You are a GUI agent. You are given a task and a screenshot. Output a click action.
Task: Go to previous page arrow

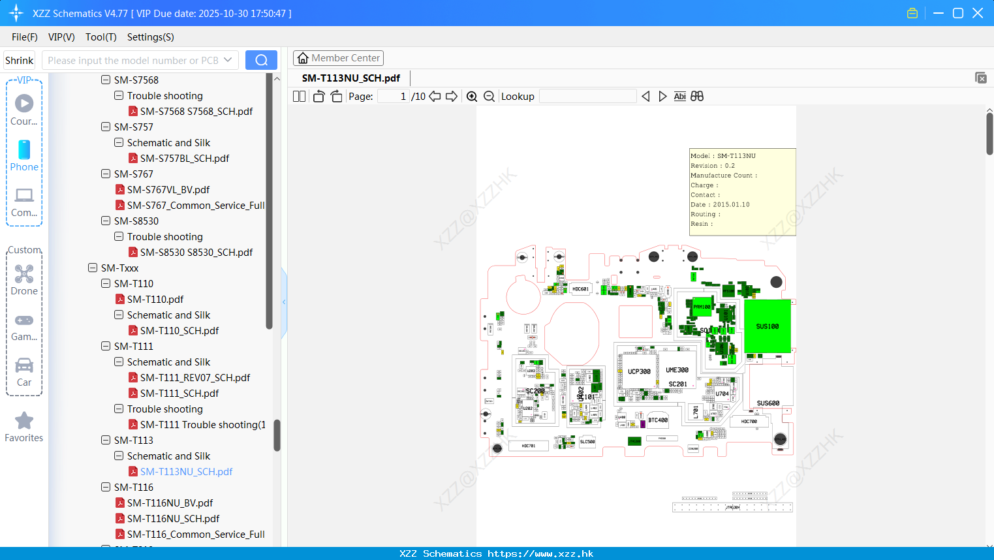point(435,96)
